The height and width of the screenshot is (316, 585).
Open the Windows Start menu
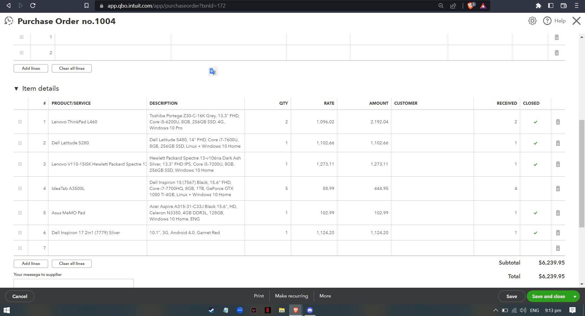tap(7, 310)
